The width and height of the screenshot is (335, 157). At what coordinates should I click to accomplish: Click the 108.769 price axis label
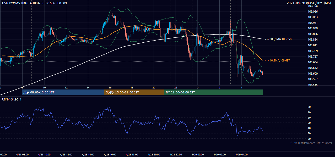(313, 51)
